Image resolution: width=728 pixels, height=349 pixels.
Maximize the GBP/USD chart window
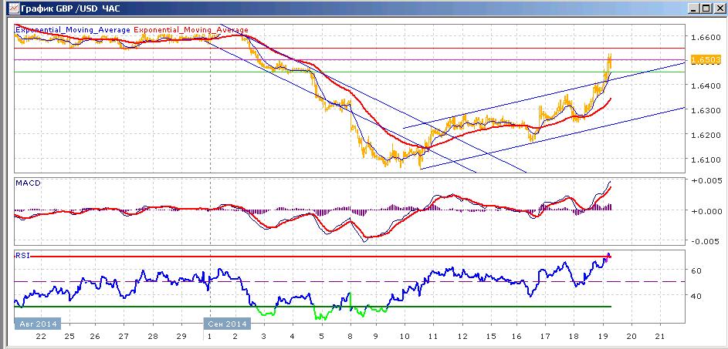(706, 8)
